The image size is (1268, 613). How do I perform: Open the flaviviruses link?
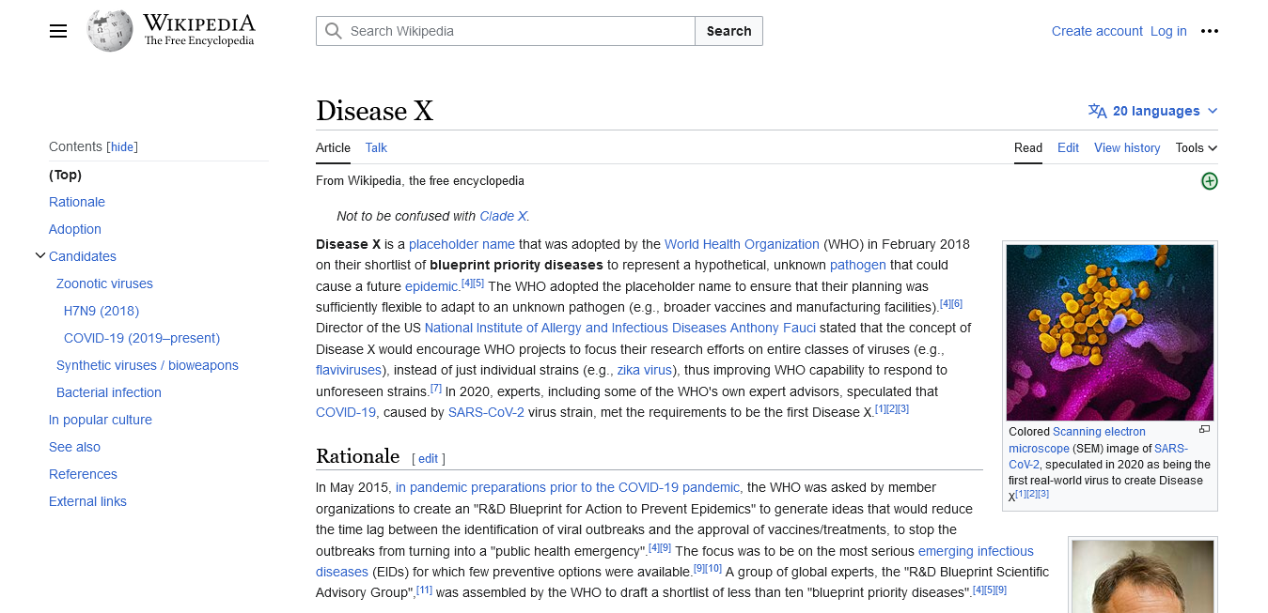pos(351,370)
